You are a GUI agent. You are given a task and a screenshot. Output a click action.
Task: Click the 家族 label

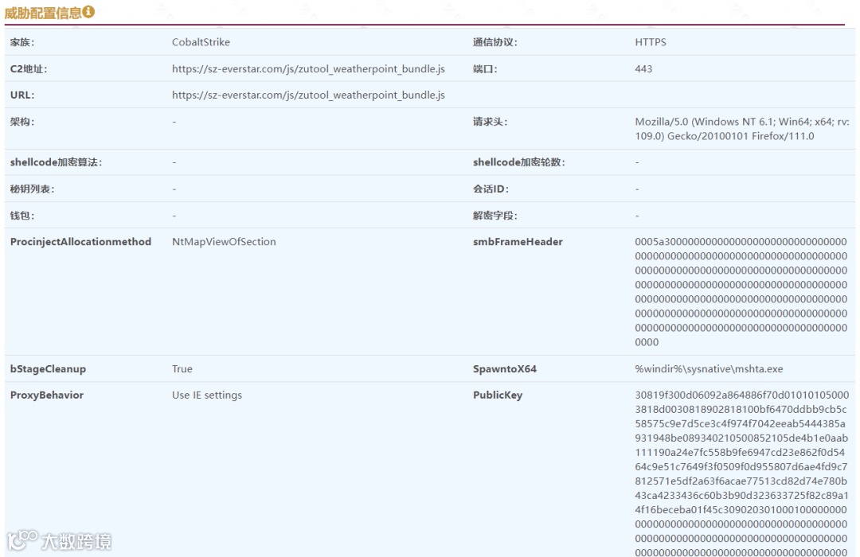point(22,42)
